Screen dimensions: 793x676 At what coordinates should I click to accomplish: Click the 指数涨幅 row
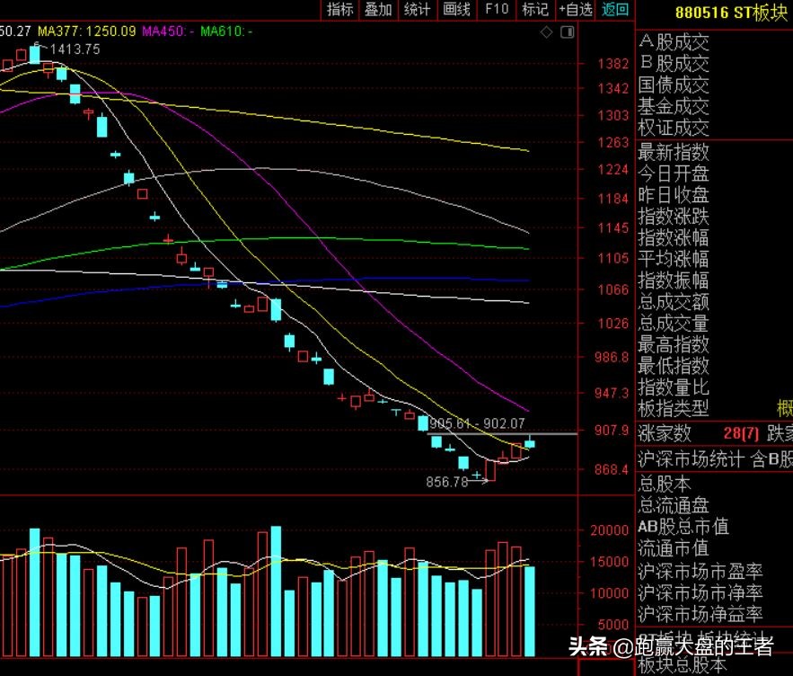pyautogui.click(x=674, y=237)
